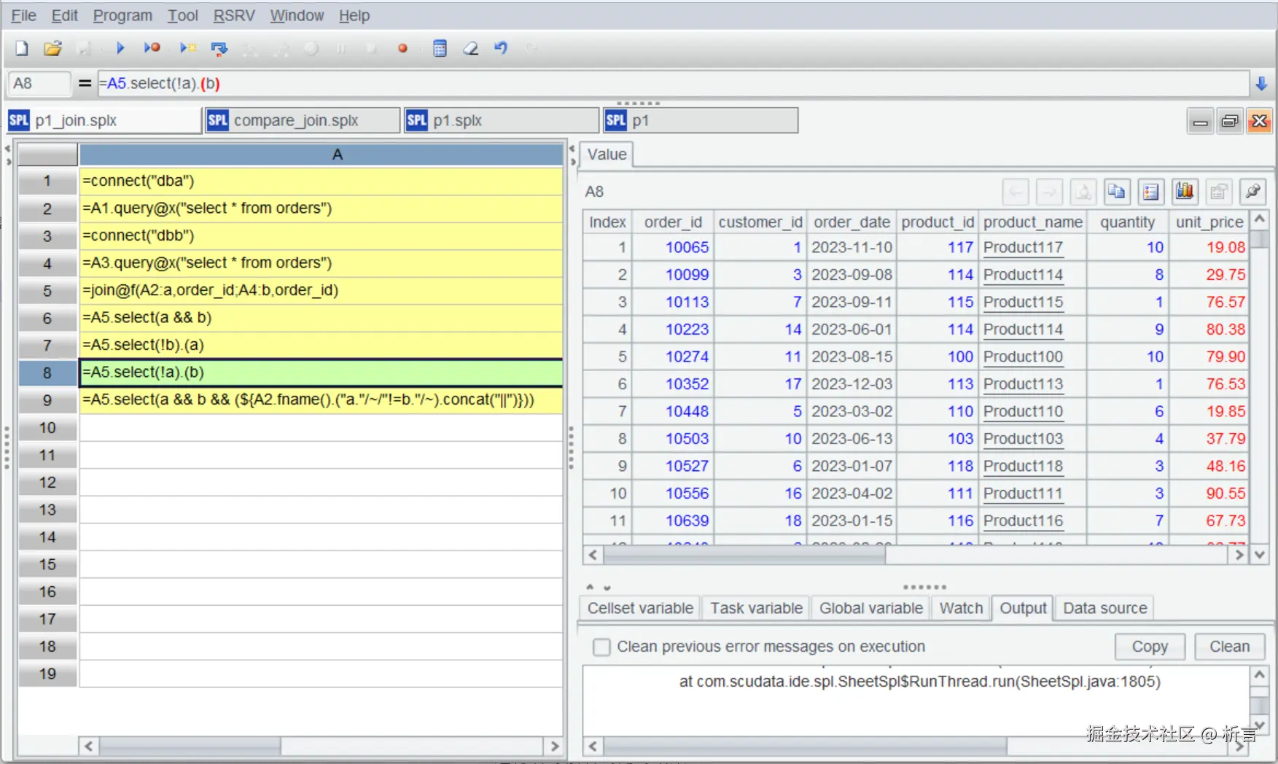Click product name Product100
Screen dimensions: 1278x764
pos(1023,356)
